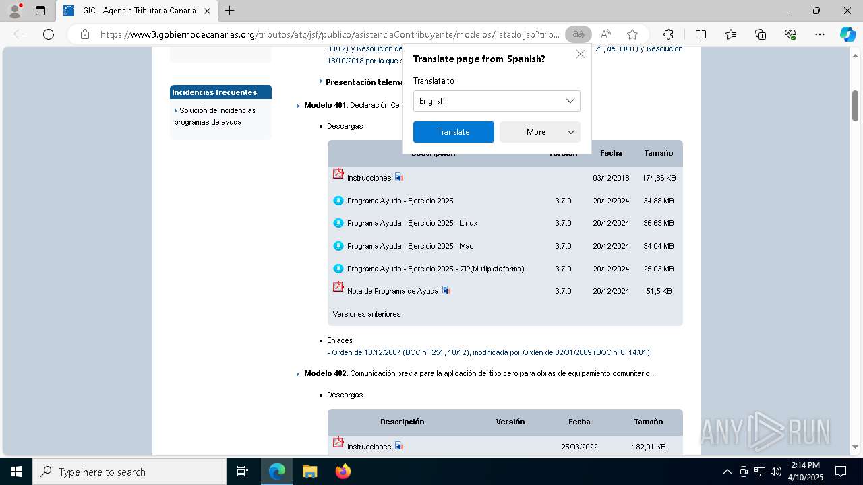Close the translate popup

580,54
